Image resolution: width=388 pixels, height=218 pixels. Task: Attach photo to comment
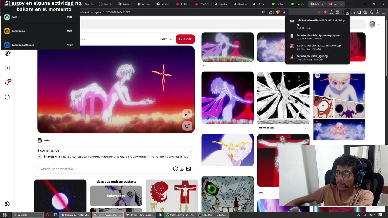(189, 169)
